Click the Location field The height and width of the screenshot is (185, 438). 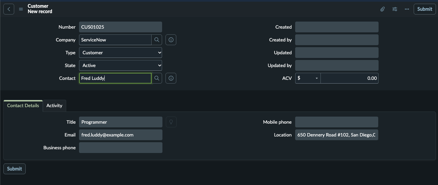337,135
